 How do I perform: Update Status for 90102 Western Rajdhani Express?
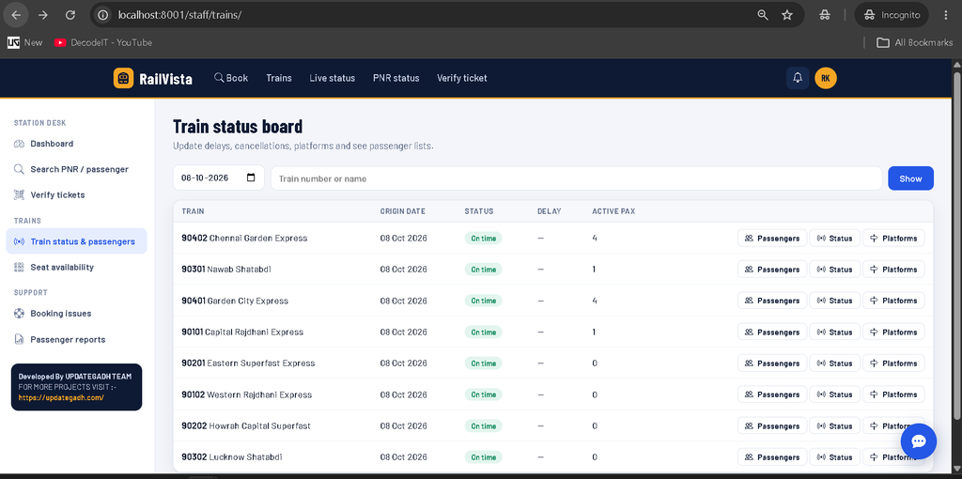coord(835,394)
